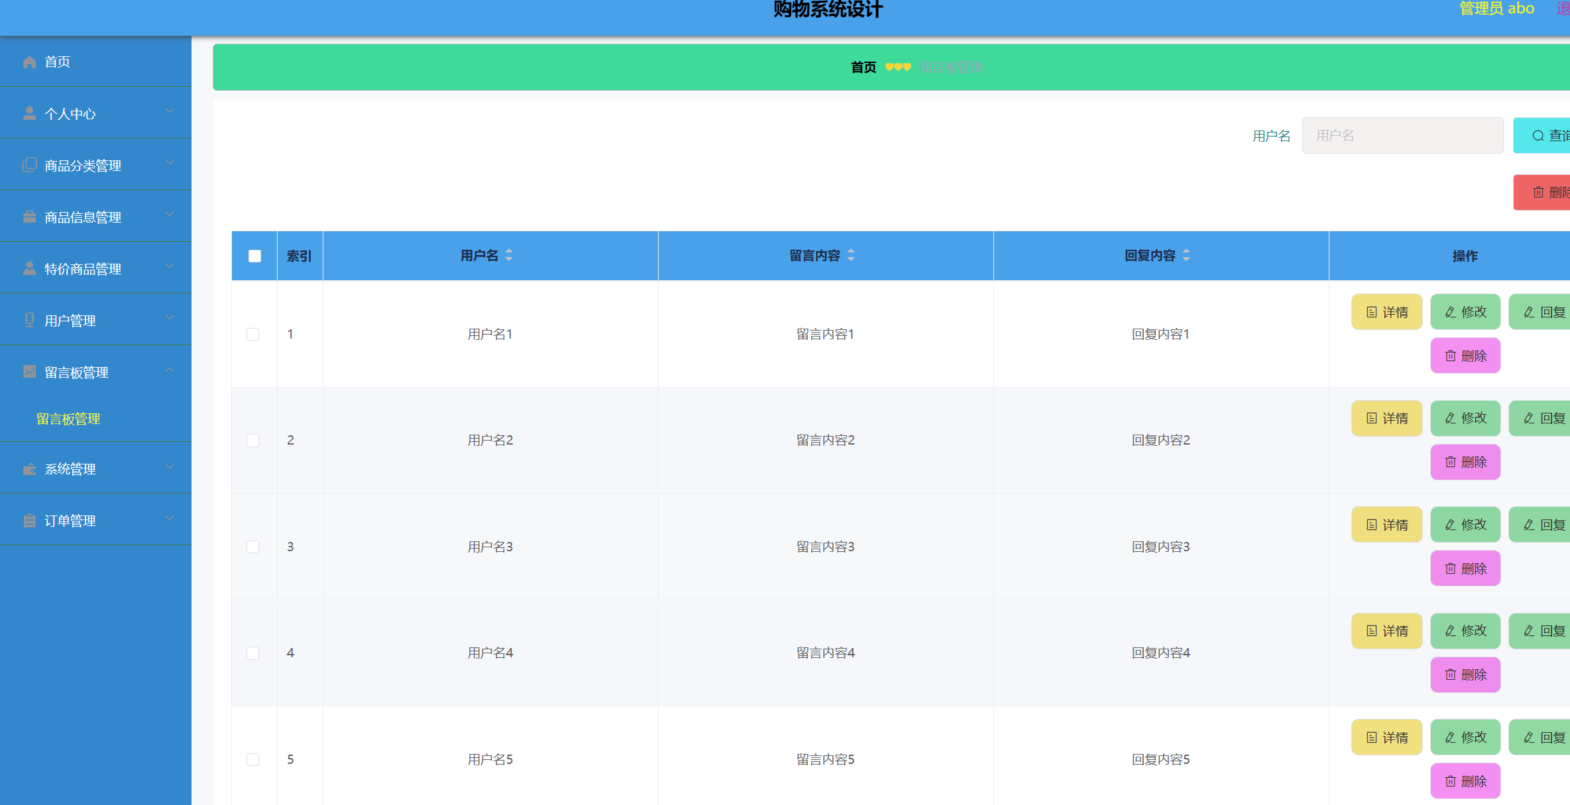Open the 留言板管理 submenu item
The image size is (1570, 805).
[x=68, y=419]
